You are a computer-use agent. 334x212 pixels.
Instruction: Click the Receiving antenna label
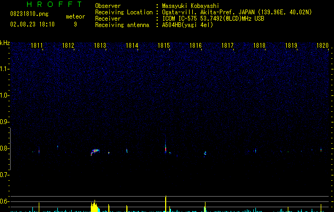pyautogui.click(x=122, y=25)
